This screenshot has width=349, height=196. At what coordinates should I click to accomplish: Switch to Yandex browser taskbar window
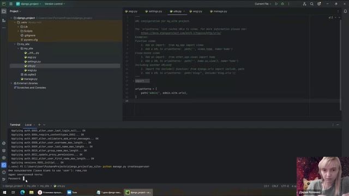tap(51, 192)
